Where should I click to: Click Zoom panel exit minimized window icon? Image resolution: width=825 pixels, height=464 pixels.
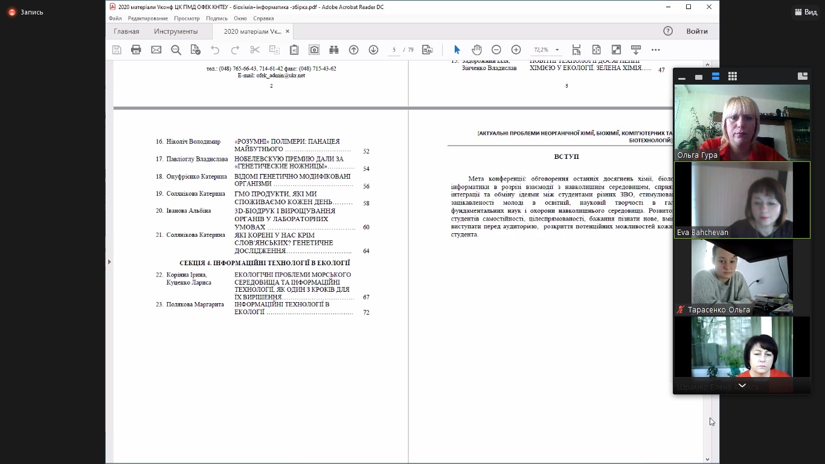tap(803, 76)
